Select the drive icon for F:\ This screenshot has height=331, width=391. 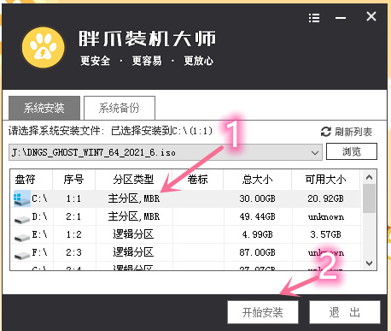pos(22,255)
